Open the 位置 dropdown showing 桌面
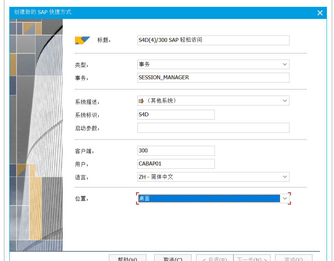334x261 pixels. [x=213, y=198]
